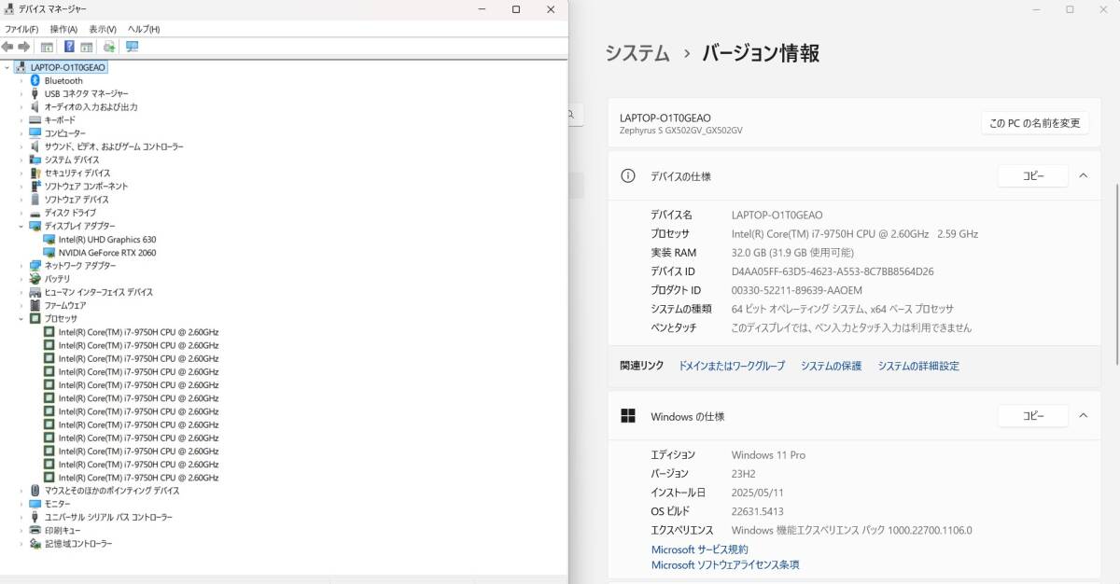The image size is (1120, 584).
Task: Click the display icon for NVIDIA GeForce RTX 2060
Action: 49,253
